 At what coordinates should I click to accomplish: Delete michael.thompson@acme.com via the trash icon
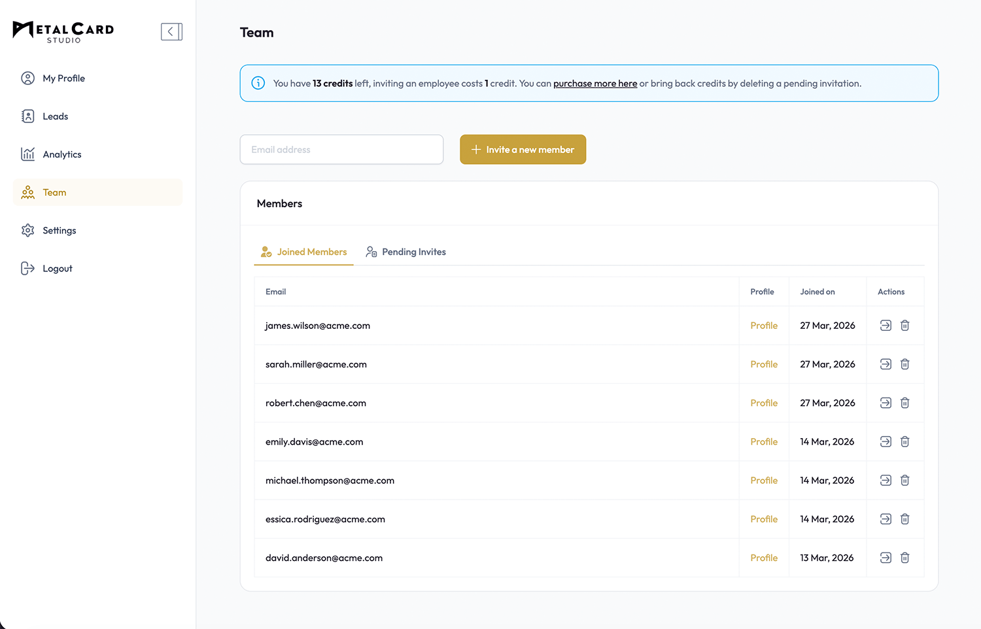click(904, 481)
